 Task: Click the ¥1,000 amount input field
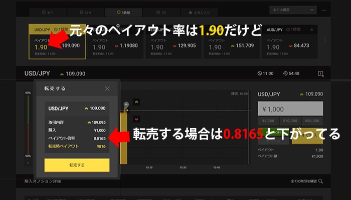[290, 108]
